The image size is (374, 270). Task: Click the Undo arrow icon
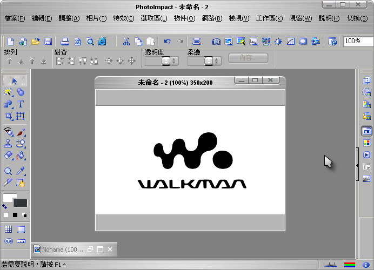[167, 42]
